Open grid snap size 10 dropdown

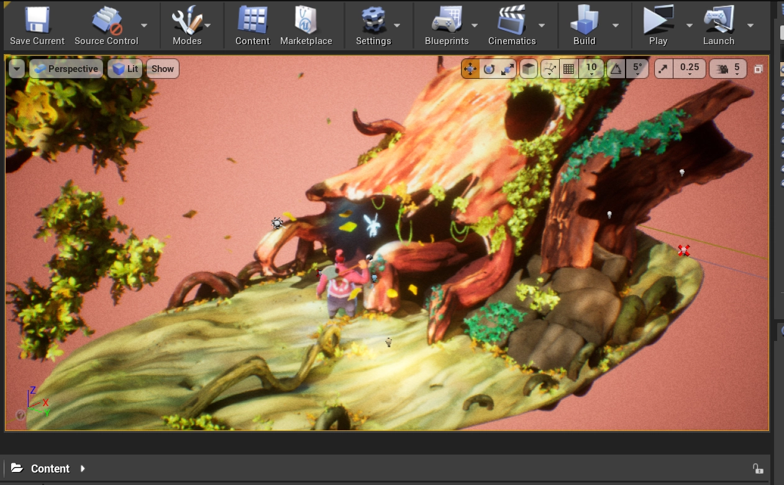pos(591,69)
